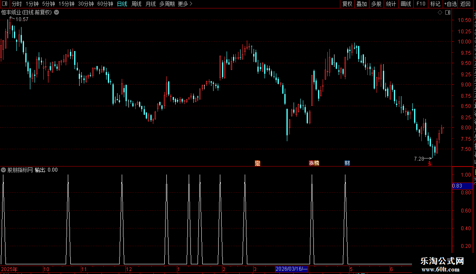The height and width of the screenshot is (274, 476).
Task: Click the 财 event marker on chart
Action: [x=347, y=163]
